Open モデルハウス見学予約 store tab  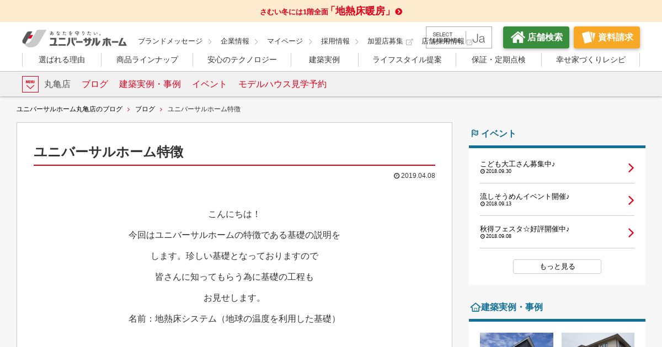pyautogui.click(x=282, y=84)
